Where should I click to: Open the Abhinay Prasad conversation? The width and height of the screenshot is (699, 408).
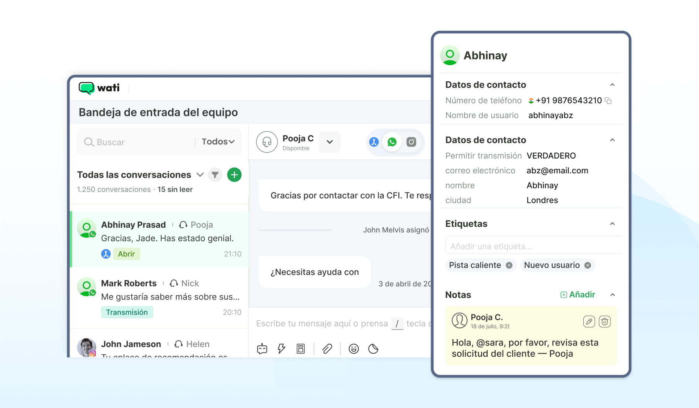160,239
